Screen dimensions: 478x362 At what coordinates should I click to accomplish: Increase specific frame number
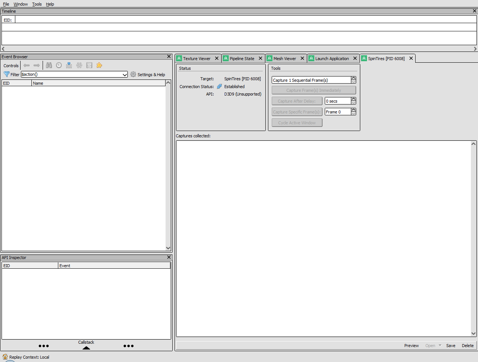(x=354, y=110)
